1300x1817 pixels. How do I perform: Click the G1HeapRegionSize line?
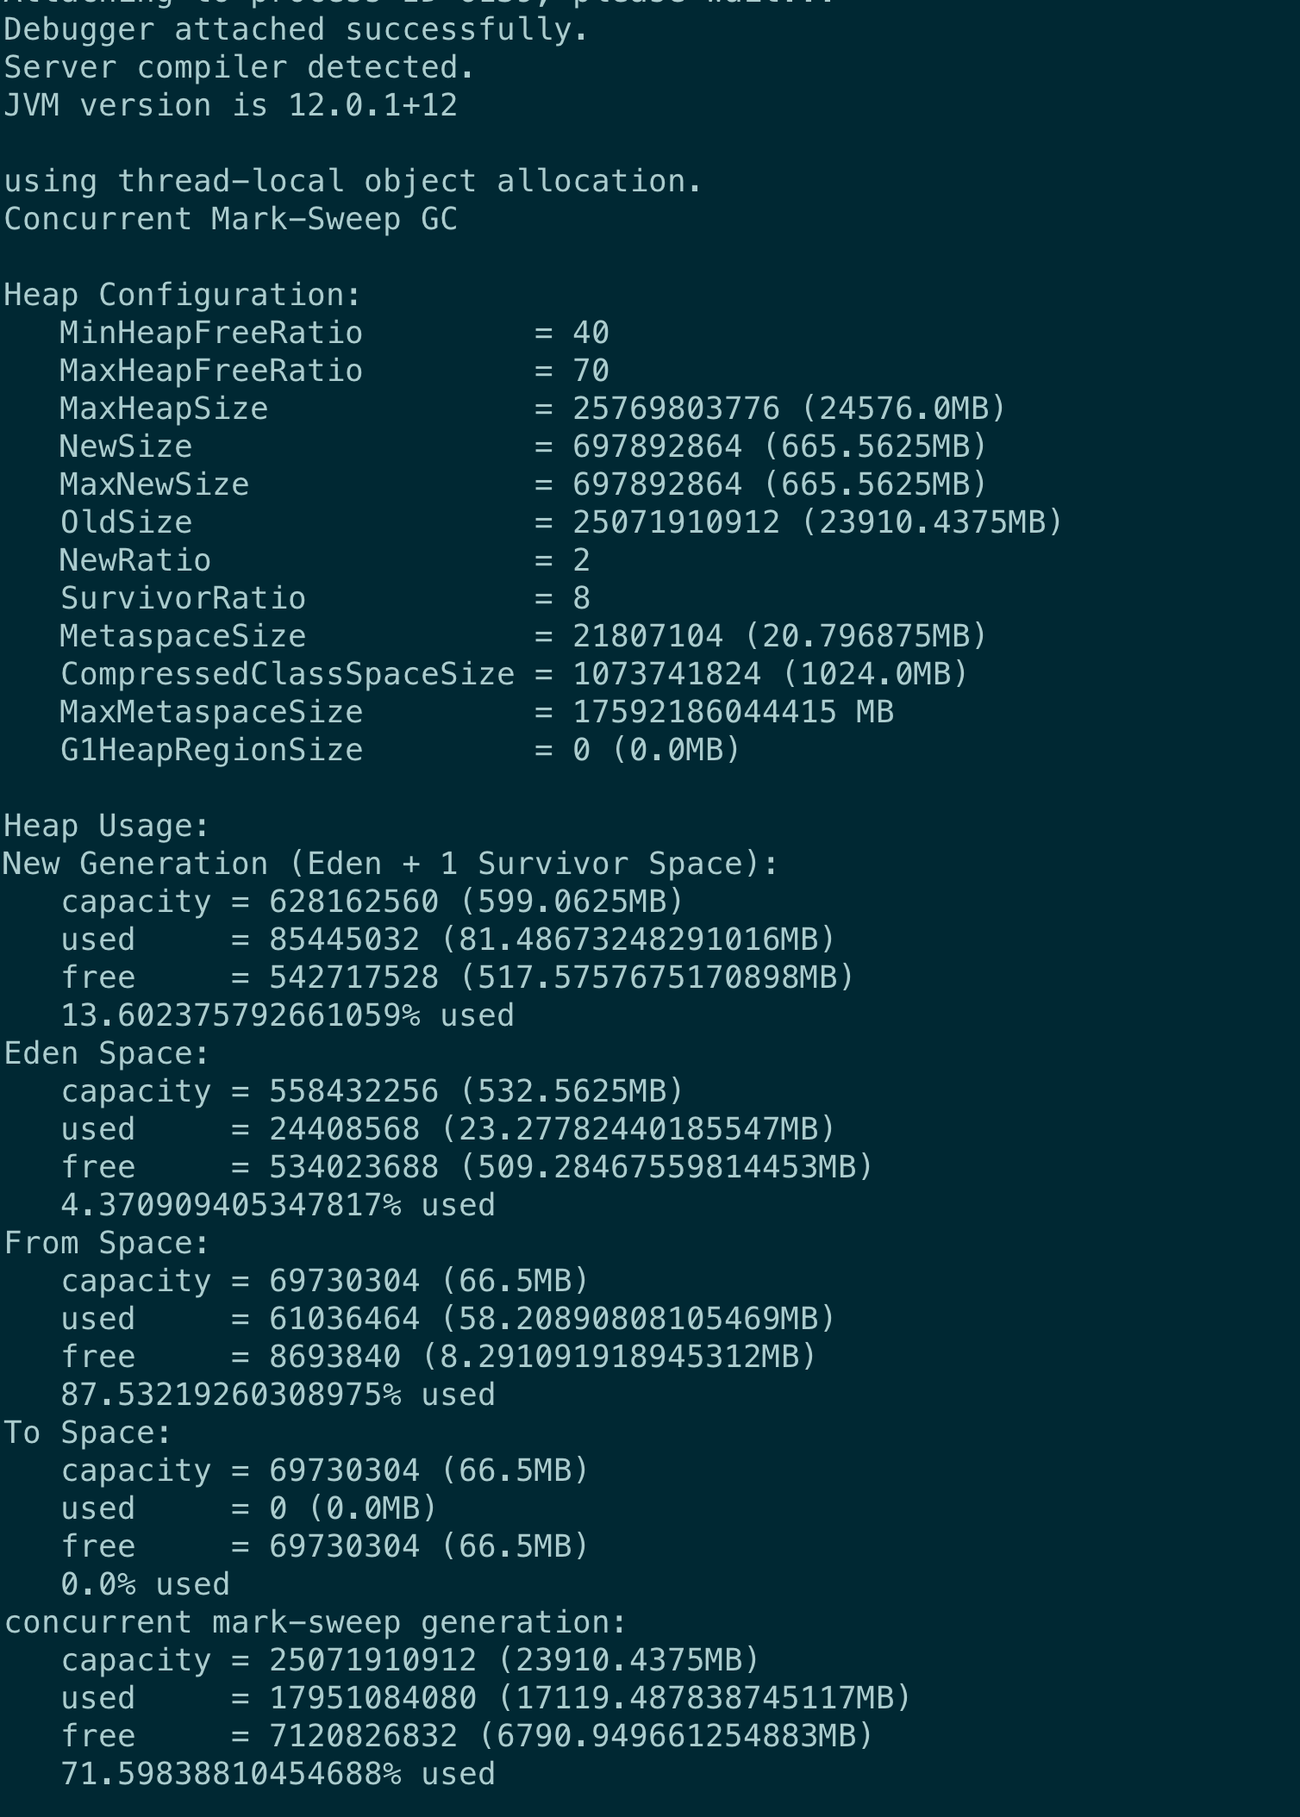400,750
